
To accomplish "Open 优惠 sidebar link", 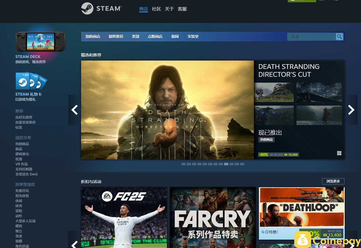I will (x=19, y=159).
